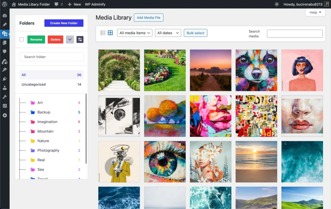
Task: Open the rose garden archway thumbnail
Action: (x=119, y=70)
